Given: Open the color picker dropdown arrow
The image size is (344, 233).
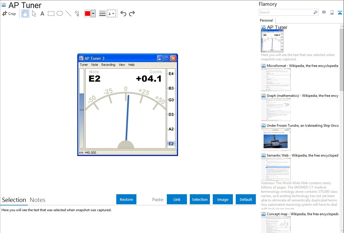Looking at the screenshot, I should point(93,14).
